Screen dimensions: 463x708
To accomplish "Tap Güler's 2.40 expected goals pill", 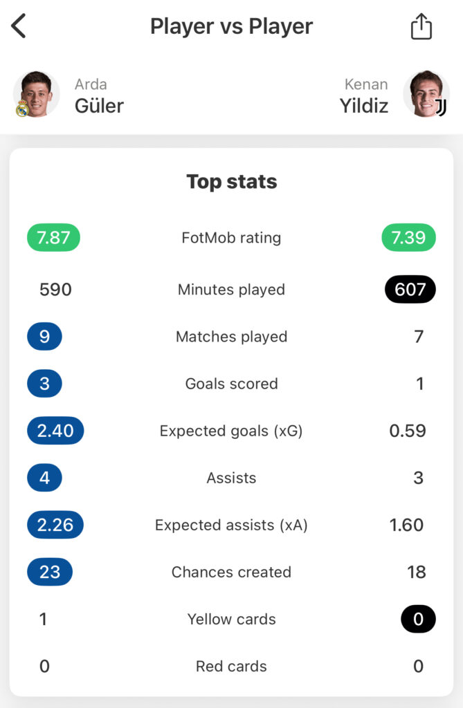I will pyautogui.click(x=55, y=431).
